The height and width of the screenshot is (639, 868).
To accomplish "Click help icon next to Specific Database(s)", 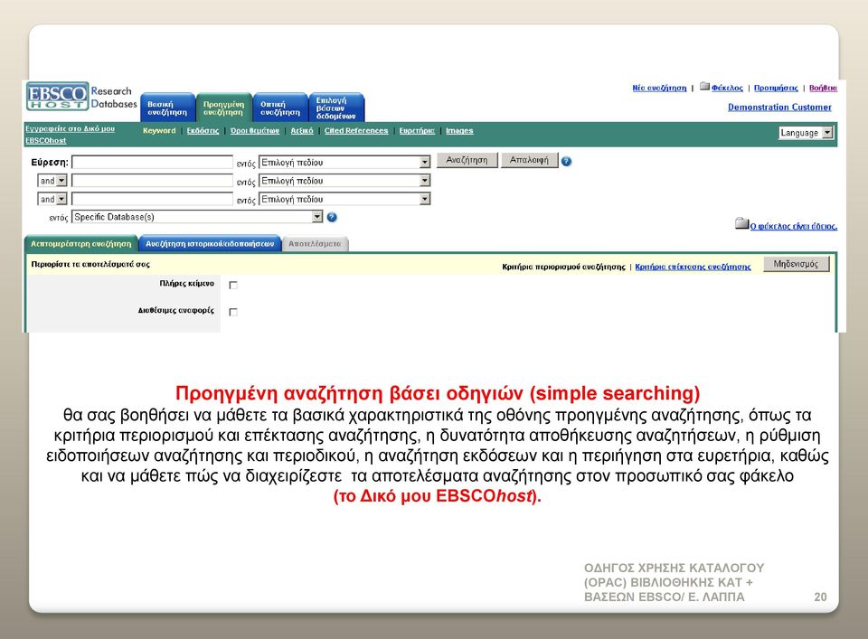I will pos(332,218).
